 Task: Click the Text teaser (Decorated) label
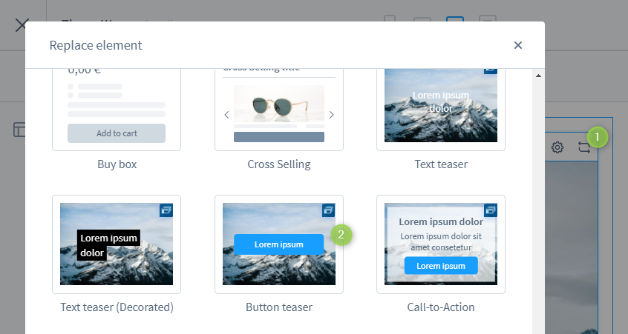[117, 307]
